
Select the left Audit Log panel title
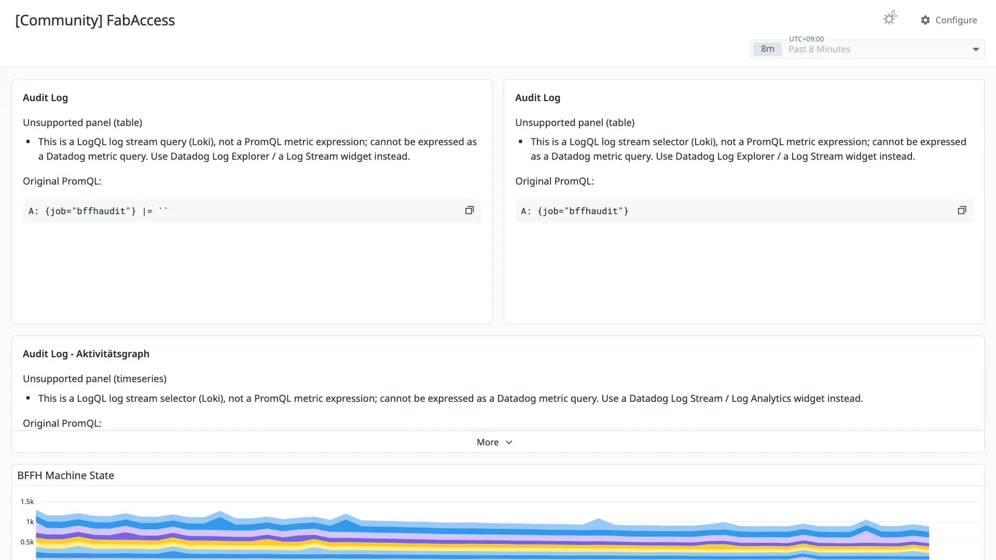click(45, 97)
